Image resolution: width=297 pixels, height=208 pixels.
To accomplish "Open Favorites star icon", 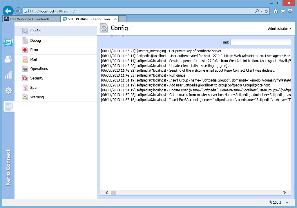I will click(x=283, y=11).
